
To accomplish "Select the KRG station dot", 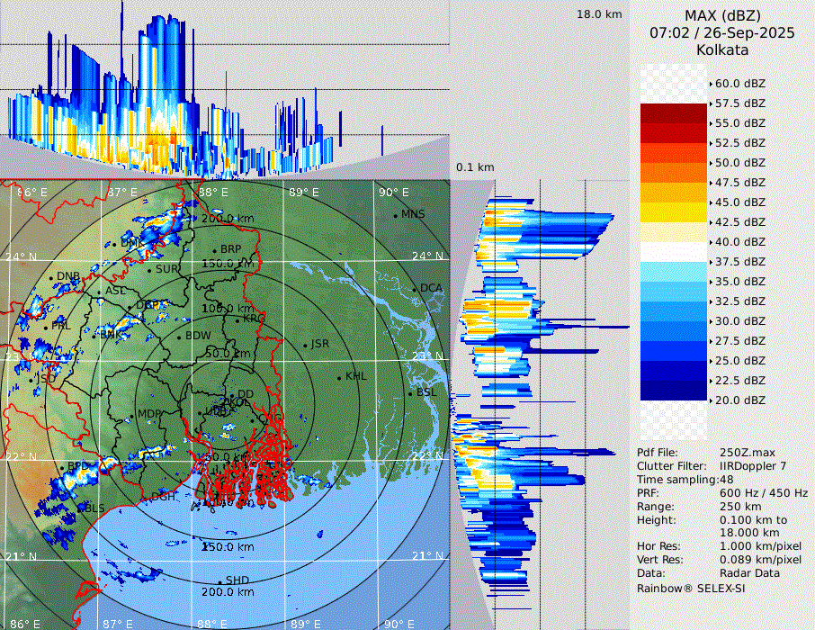I will point(237,319).
